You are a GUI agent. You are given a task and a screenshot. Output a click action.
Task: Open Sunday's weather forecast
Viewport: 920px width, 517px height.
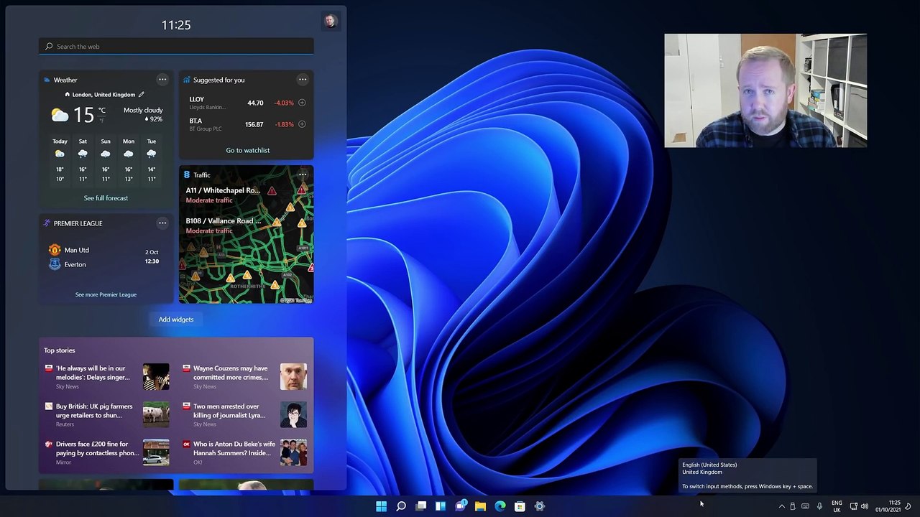(106, 160)
